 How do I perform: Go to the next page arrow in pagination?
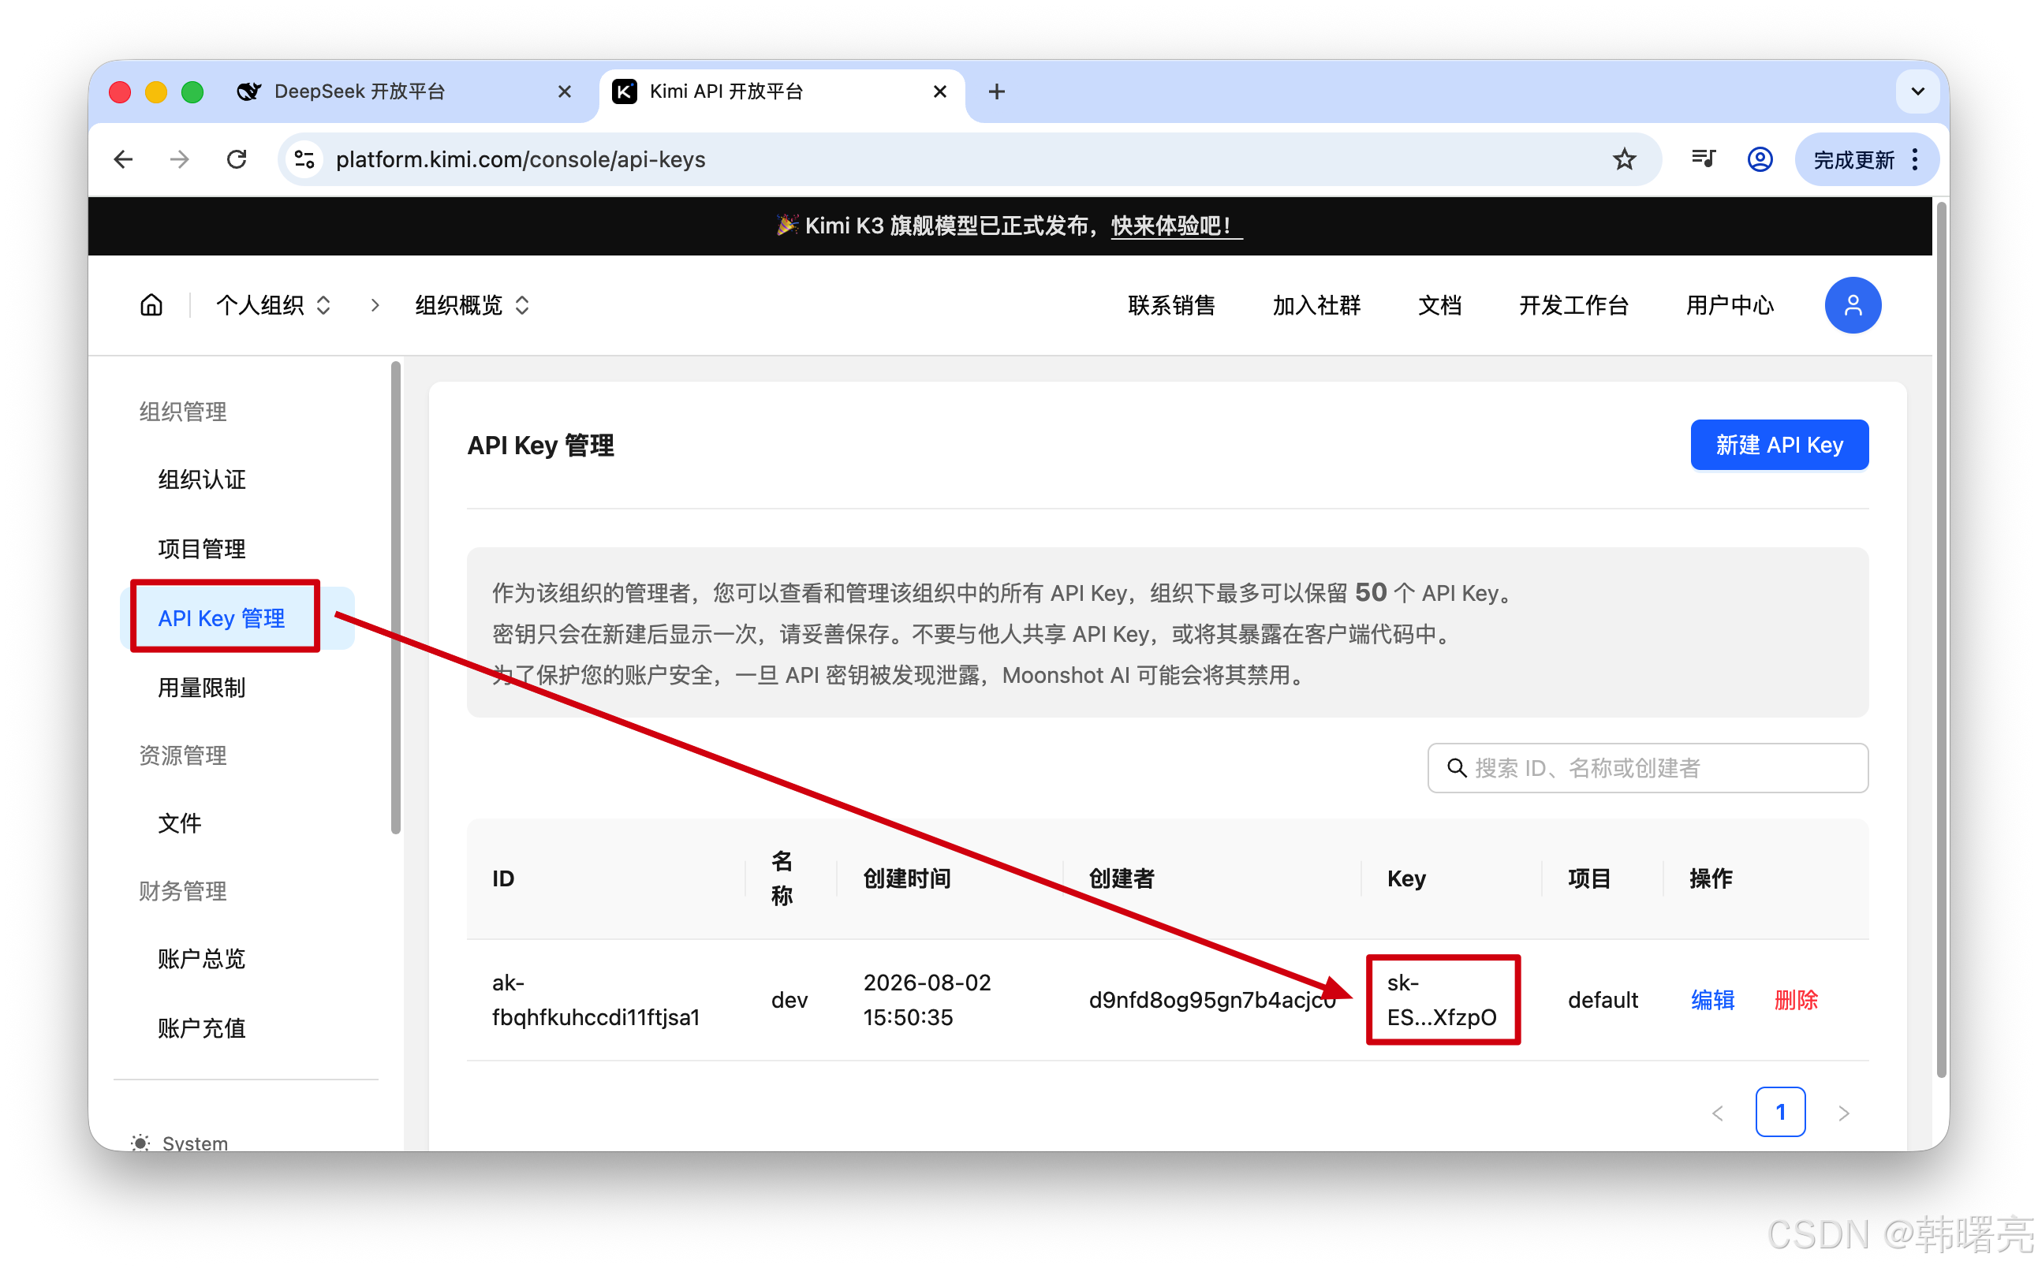pos(1843,1113)
